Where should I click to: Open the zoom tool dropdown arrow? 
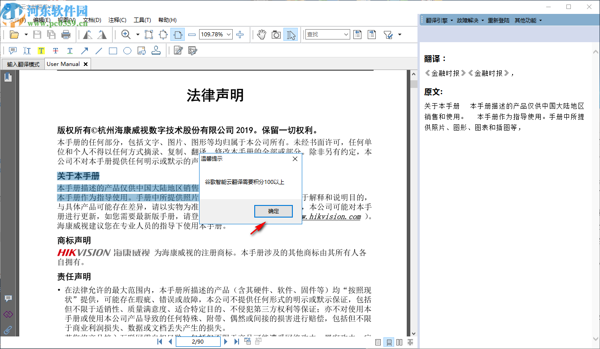[x=138, y=35]
